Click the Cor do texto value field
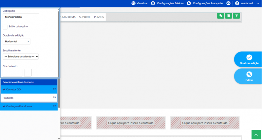The height and width of the screenshot is (140, 262). (12, 72)
